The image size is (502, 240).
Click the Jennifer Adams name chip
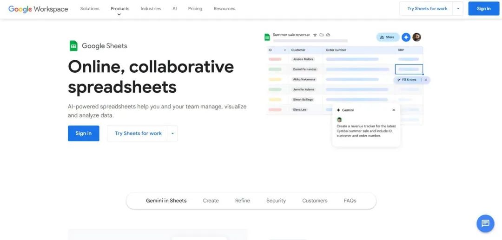point(304,89)
